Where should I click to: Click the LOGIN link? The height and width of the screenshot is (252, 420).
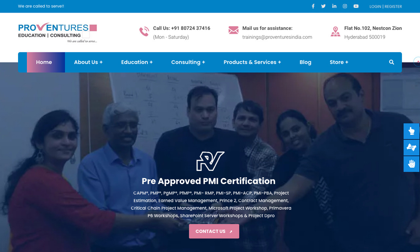tap(375, 6)
